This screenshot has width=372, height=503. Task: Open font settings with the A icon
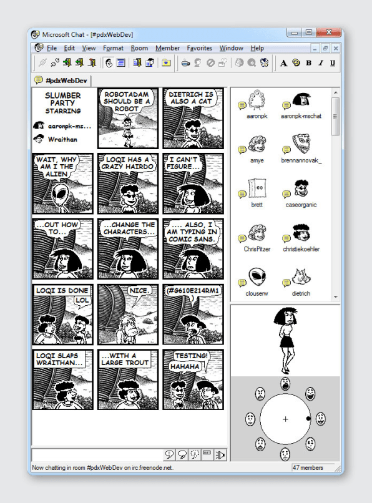(x=283, y=63)
